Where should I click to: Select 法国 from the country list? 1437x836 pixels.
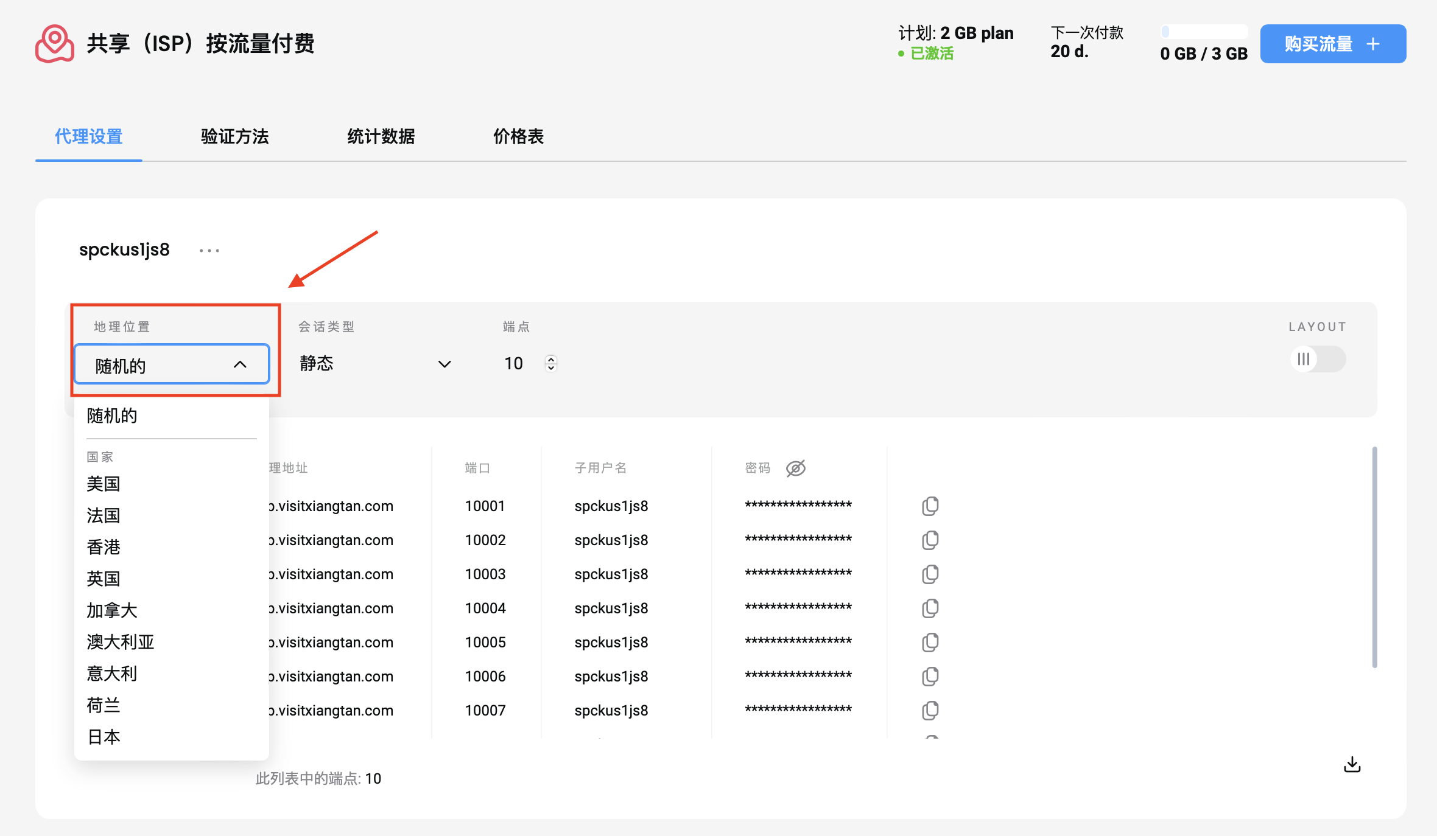click(104, 516)
